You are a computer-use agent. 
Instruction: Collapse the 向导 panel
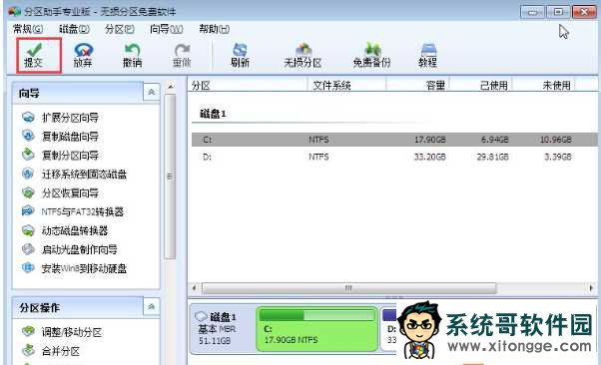pyautogui.click(x=152, y=93)
